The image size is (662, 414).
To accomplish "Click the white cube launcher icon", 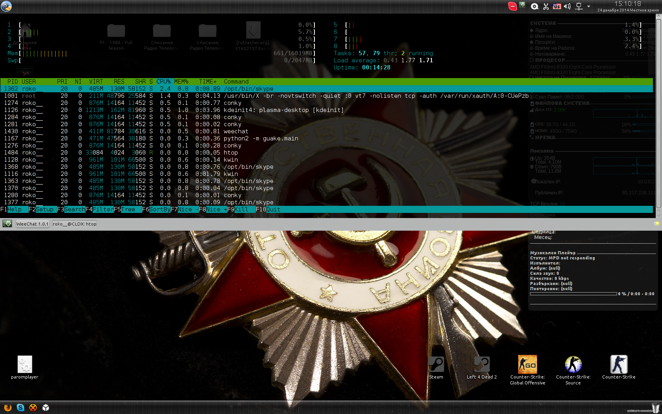I will tap(46, 407).
